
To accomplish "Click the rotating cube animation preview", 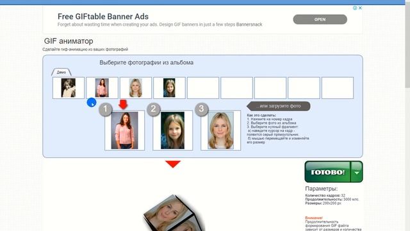I will pos(174,213).
